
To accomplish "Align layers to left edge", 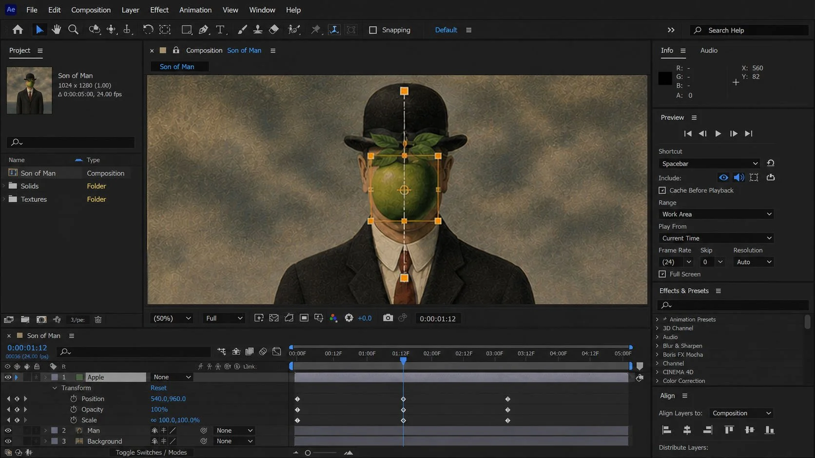I will [x=667, y=430].
